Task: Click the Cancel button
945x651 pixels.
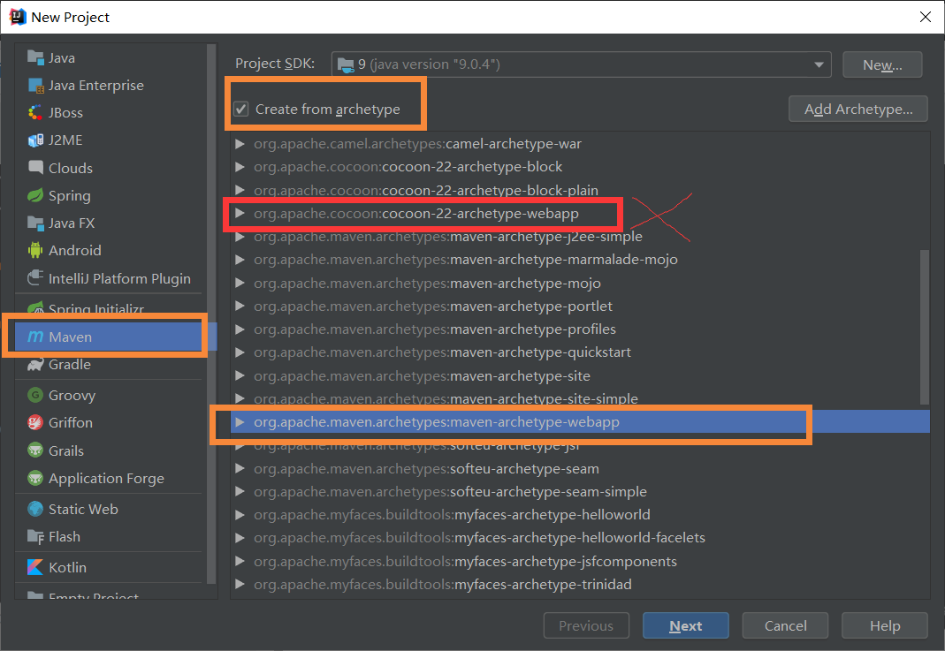Action: 785,625
